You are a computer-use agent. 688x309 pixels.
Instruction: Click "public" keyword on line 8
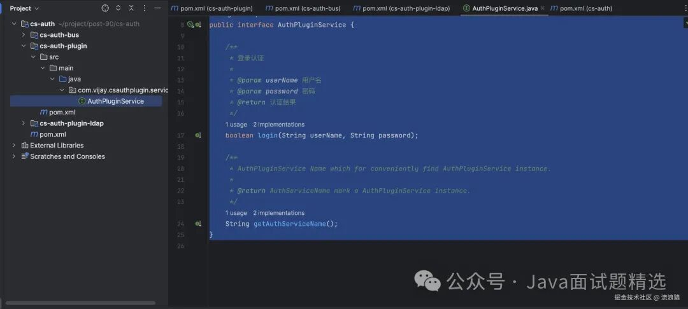[x=222, y=25]
